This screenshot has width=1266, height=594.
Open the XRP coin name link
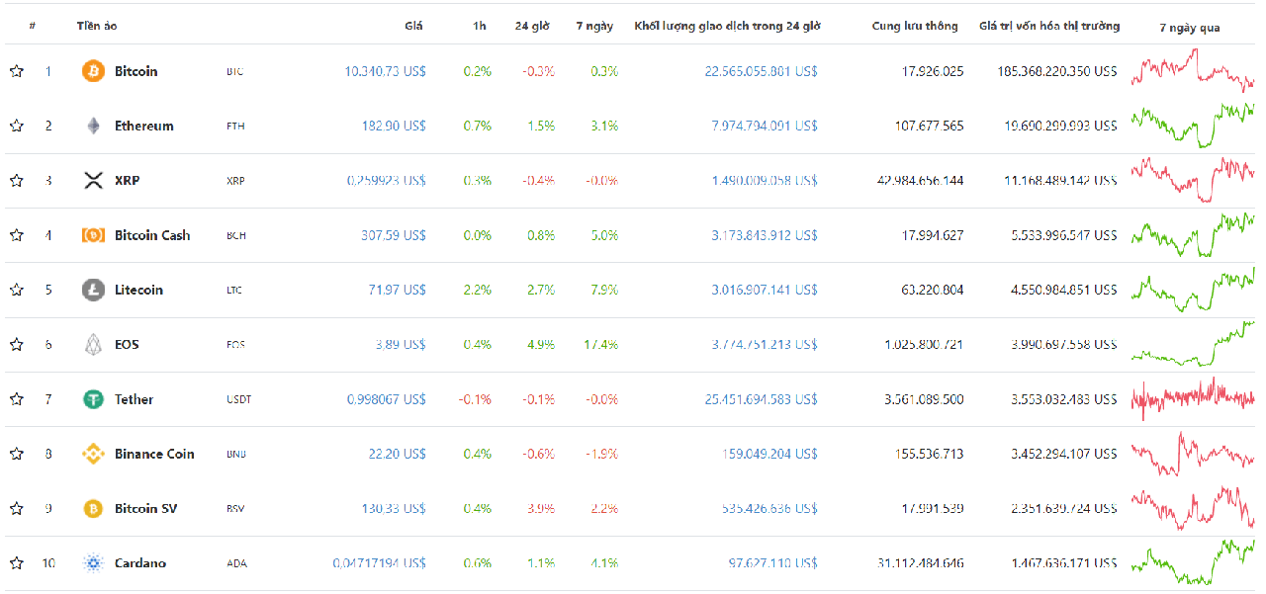click(127, 180)
